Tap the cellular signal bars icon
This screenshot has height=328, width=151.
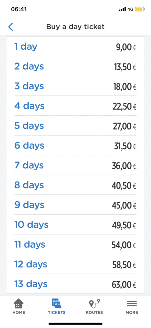pos(122,9)
